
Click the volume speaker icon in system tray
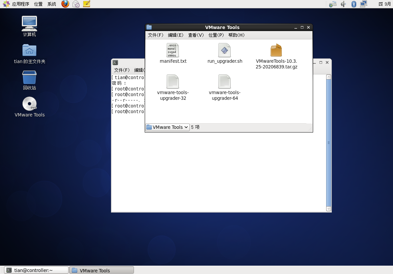point(344,4)
